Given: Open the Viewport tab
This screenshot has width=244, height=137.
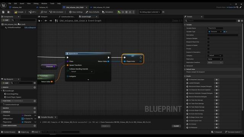Looking at the screenshot, I should [44, 17].
